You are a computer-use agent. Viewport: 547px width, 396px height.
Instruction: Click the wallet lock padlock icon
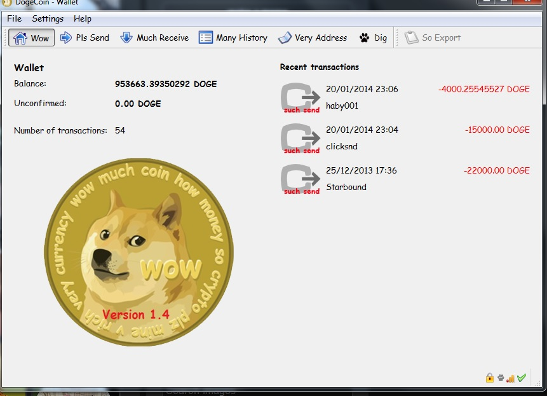coord(490,378)
